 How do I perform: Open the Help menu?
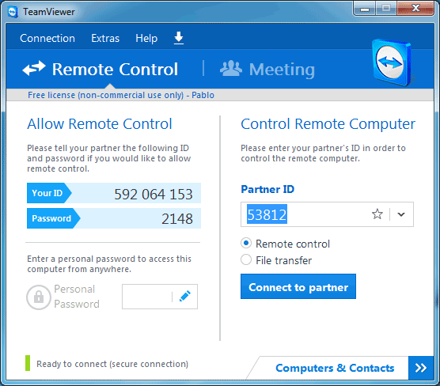(146, 38)
